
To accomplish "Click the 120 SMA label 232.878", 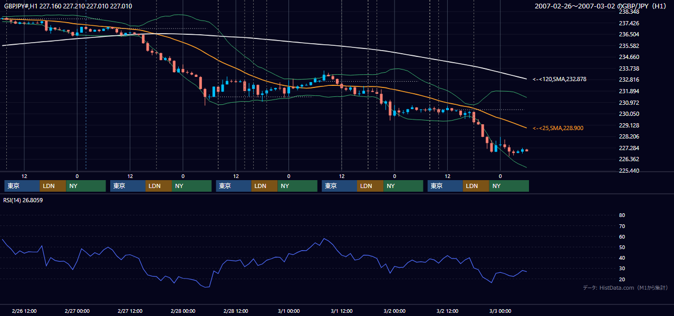I will tap(560, 79).
